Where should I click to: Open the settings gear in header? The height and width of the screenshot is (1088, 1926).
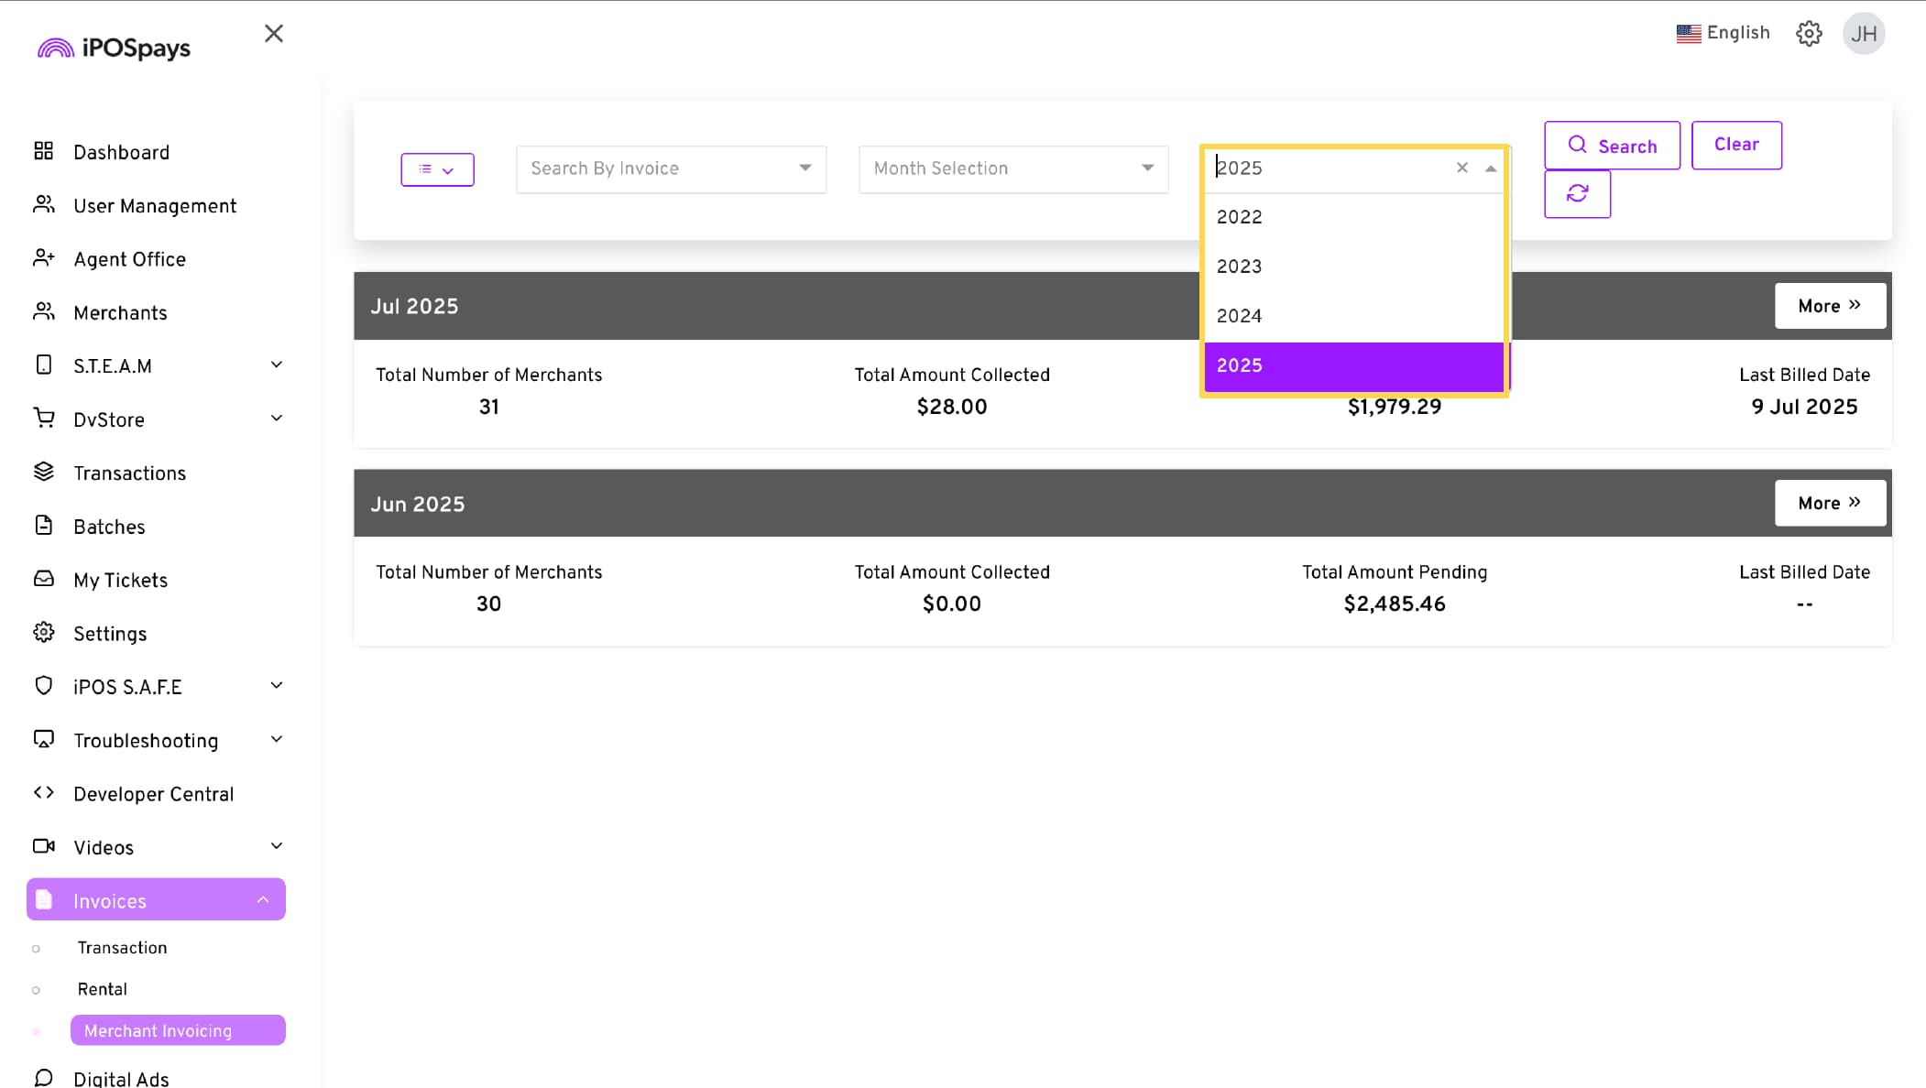tap(1808, 34)
